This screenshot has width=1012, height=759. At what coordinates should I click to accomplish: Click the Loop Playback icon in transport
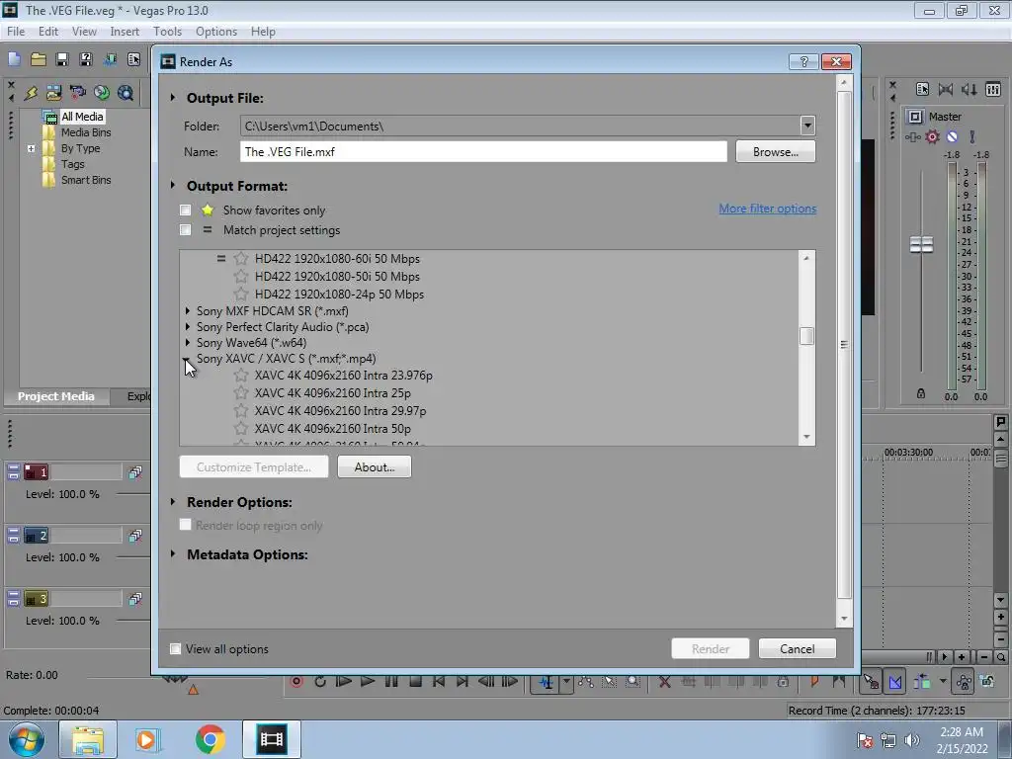point(320,682)
